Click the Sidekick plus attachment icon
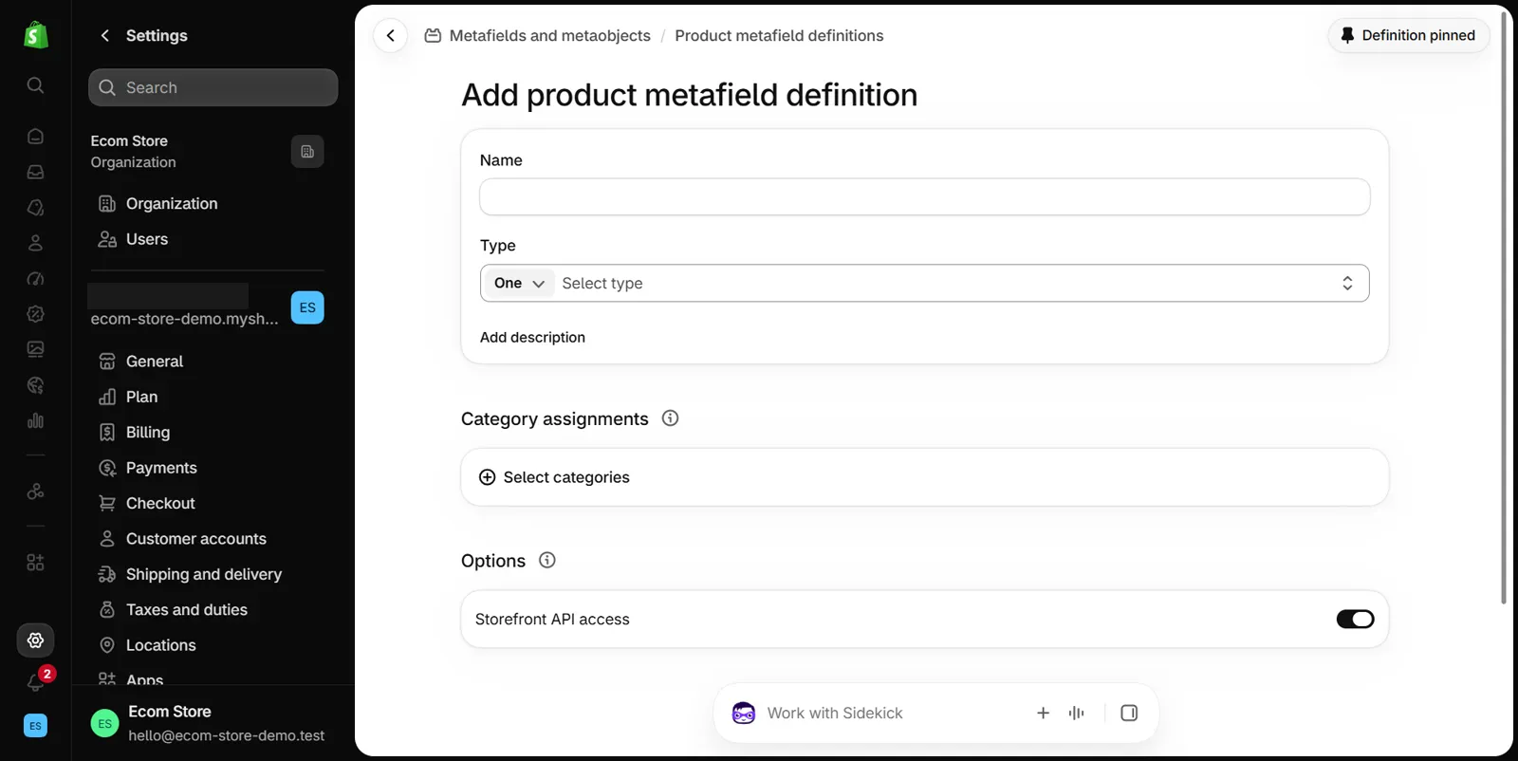Image resolution: width=1518 pixels, height=761 pixels. [x=1043, y=713]
